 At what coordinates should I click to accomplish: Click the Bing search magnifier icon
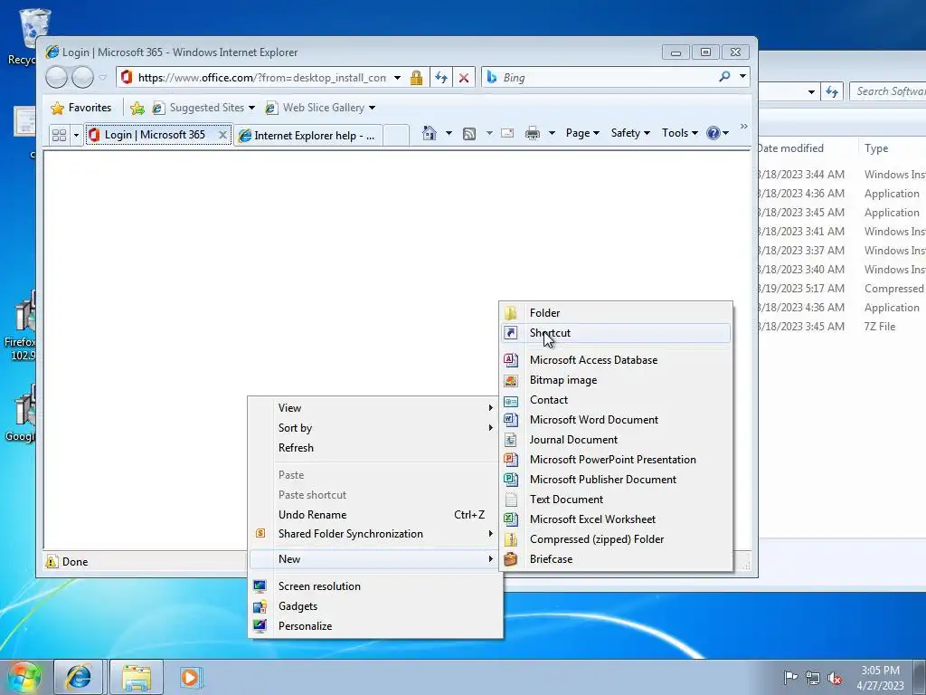pos(724,77)
